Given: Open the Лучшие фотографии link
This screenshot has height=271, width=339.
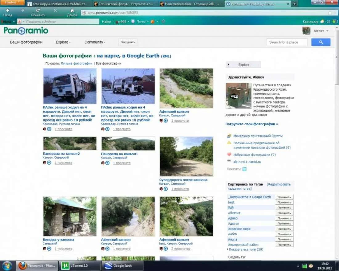Looking at the screenshot, I should point(76,64).
